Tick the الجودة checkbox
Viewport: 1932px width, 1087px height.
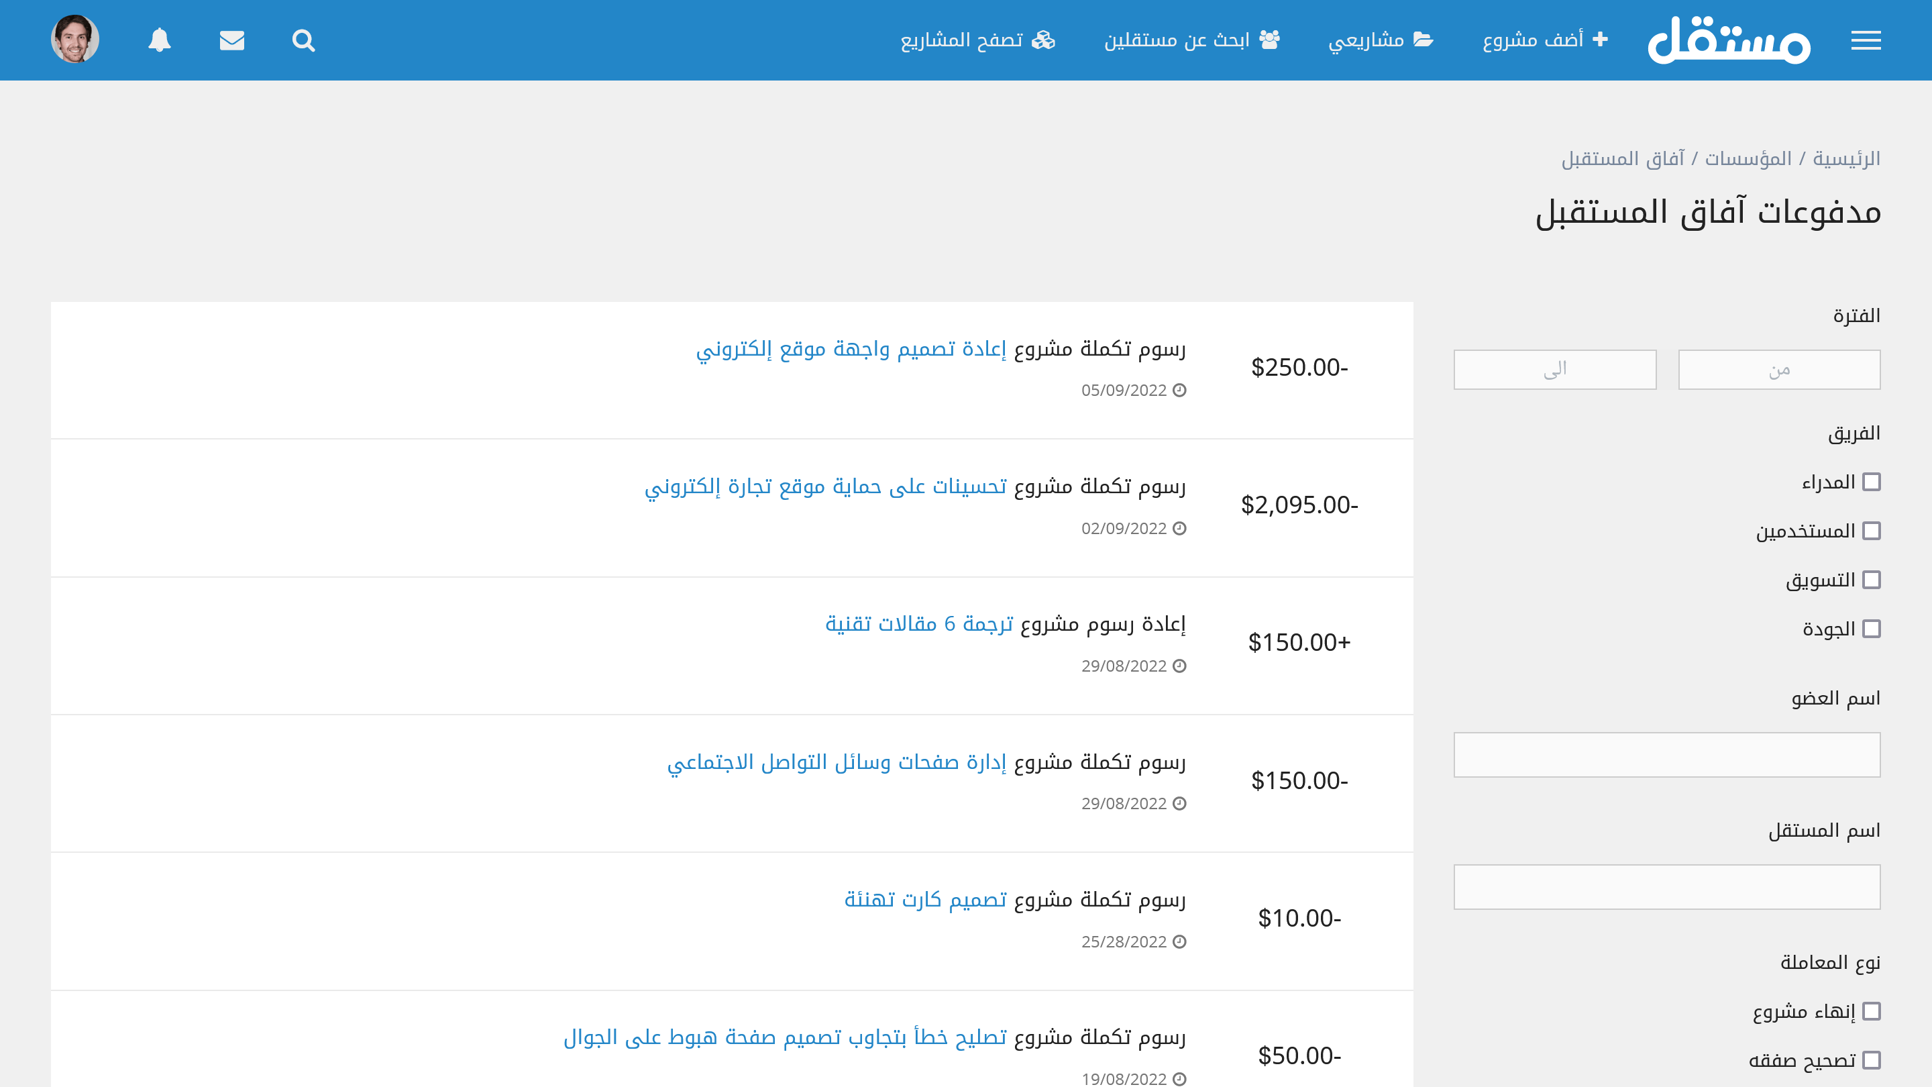pyautogui.click(x=1871, y=629)
